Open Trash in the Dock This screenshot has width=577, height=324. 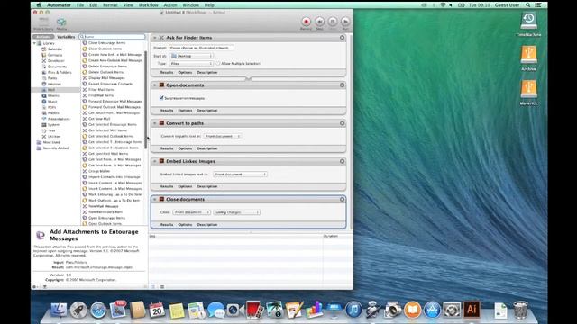click(x=520, y=310)
